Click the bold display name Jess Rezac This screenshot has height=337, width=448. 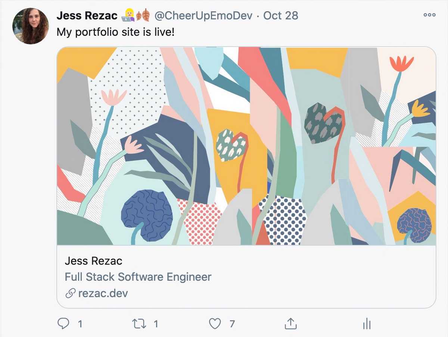[x=87, y=16]
